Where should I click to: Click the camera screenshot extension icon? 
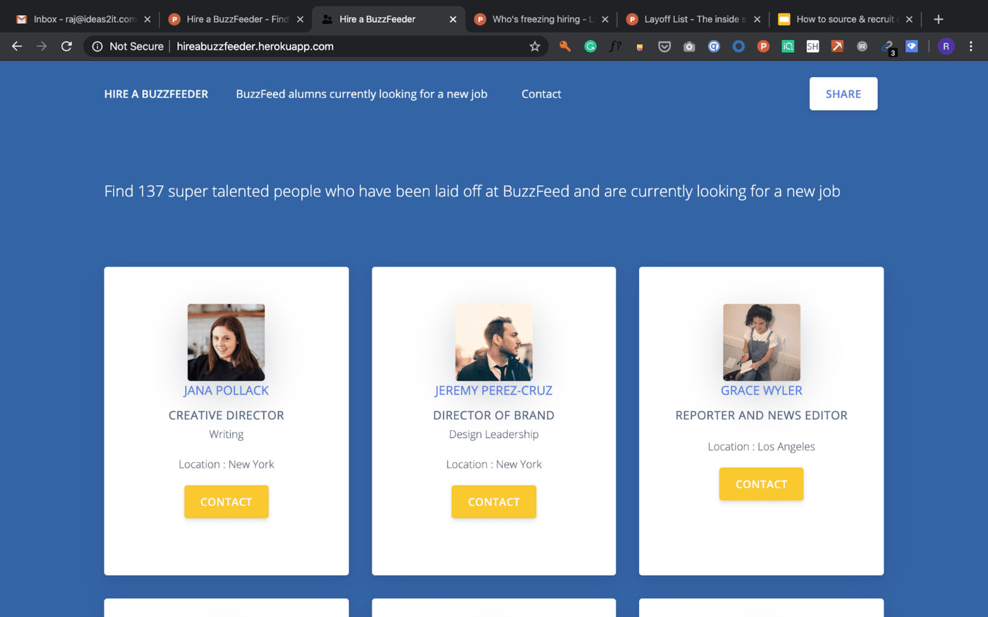[689, 46]
